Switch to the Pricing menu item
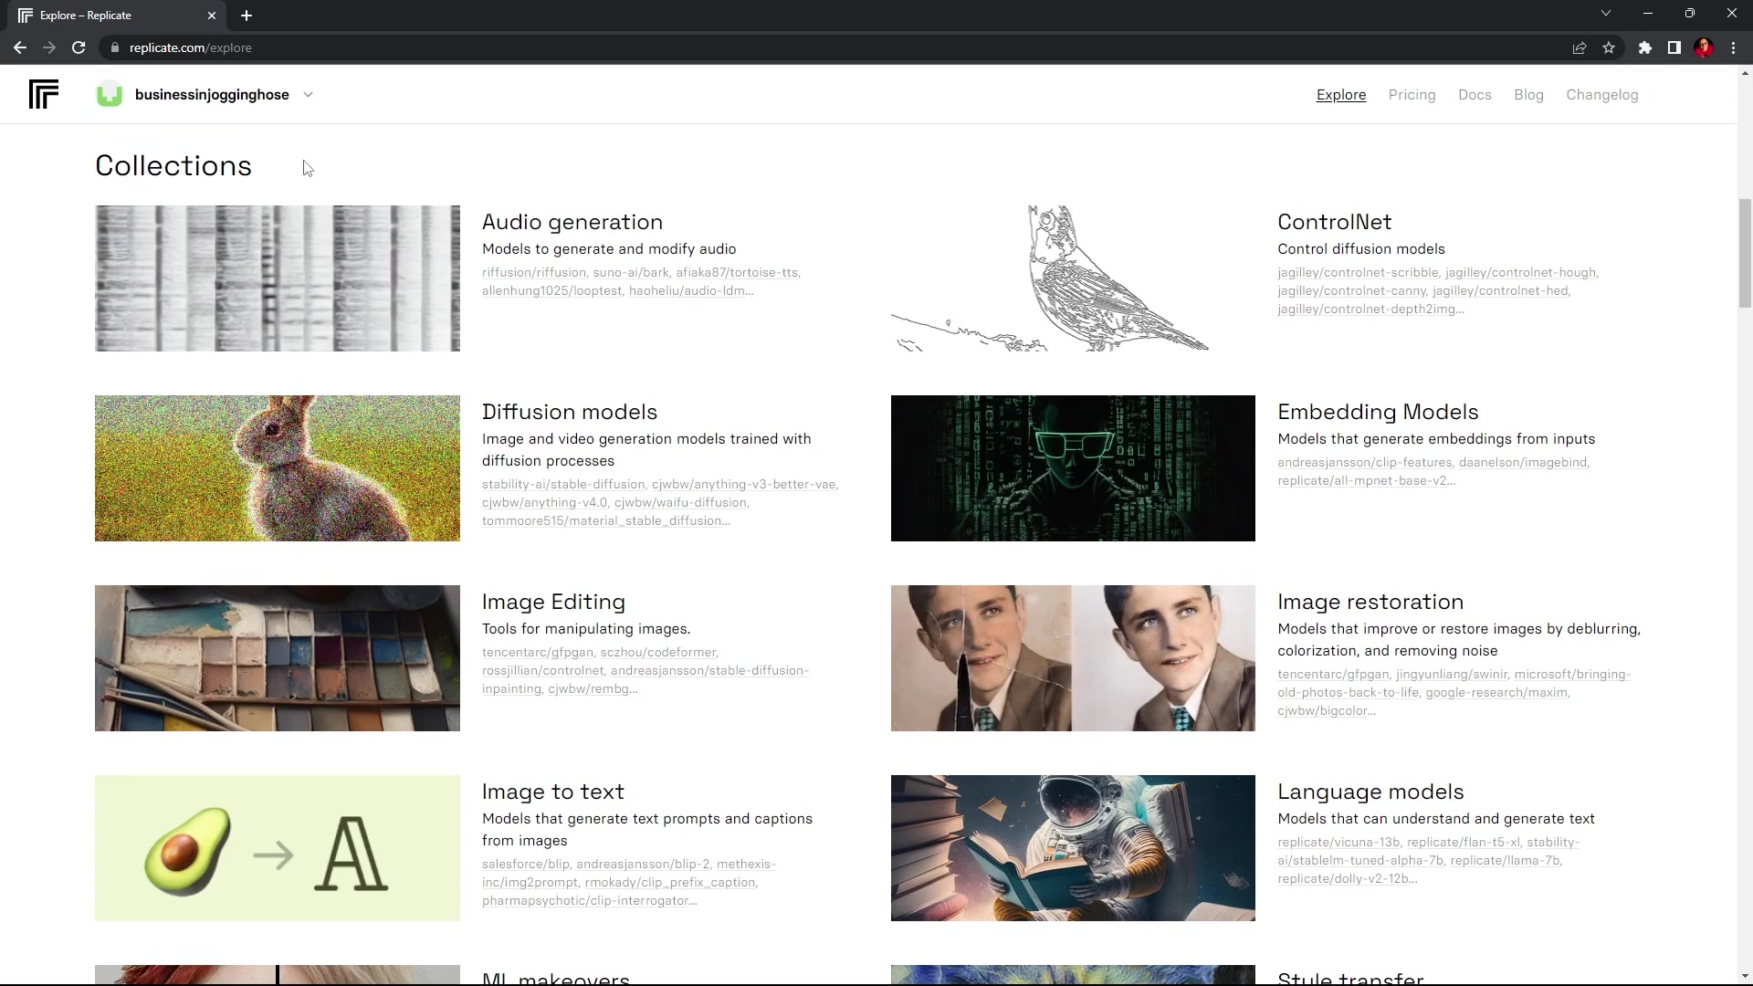Image resolution: width=1753 pixels, height=986 pixels. pyautogui.click(x=1412, y=94)
